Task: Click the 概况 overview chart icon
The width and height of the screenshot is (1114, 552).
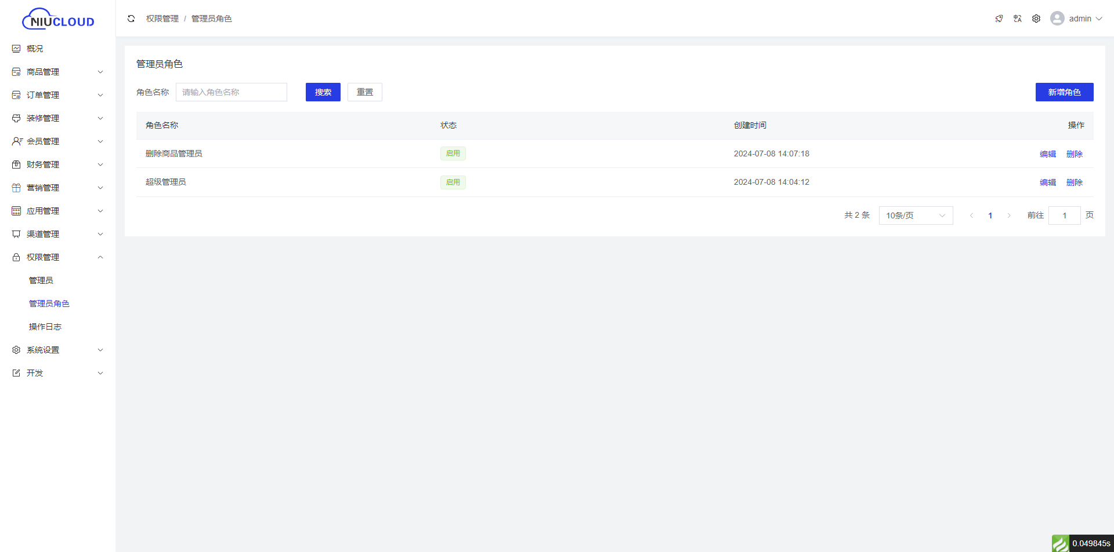Action: (x=16, y=49)
